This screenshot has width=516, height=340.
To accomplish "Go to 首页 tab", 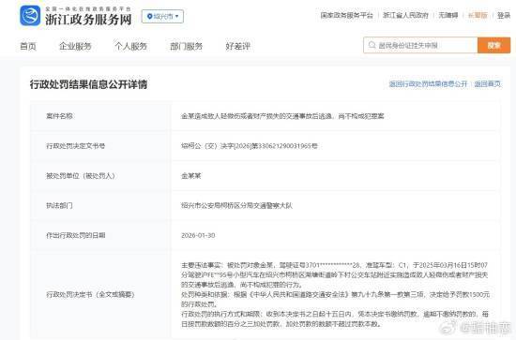I will [x=28, y=46].
